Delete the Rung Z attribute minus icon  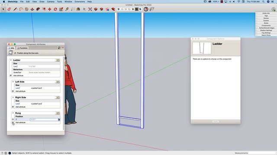point(13,119)
